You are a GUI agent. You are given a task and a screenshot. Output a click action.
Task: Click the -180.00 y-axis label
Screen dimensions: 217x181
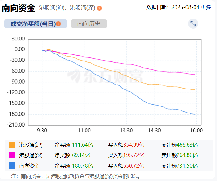tap(16, 114)
